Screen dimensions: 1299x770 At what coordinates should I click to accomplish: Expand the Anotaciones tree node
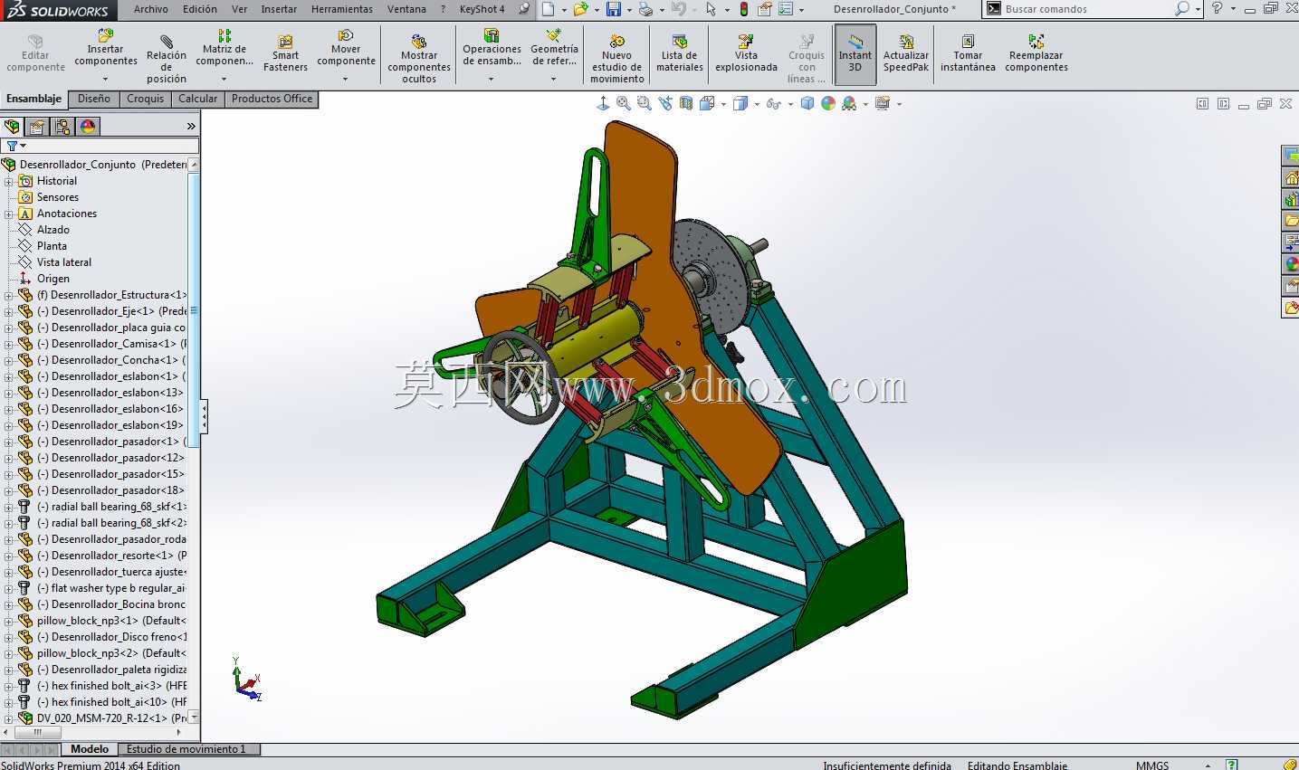click(x=9, y=214)
